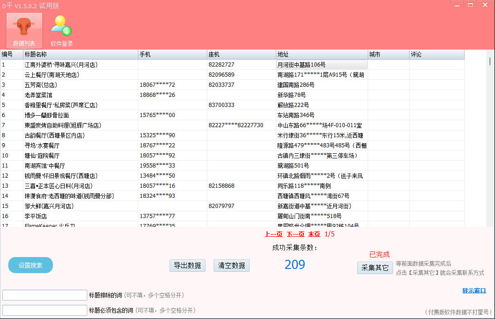Sort by 评论 column header
The height and width of the screenshot is (319, 495).
pos(437,55)
